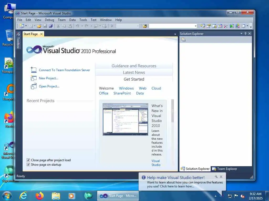Close the Start Page tab
The image size is (269, 201).
click(x=41, y=34)
